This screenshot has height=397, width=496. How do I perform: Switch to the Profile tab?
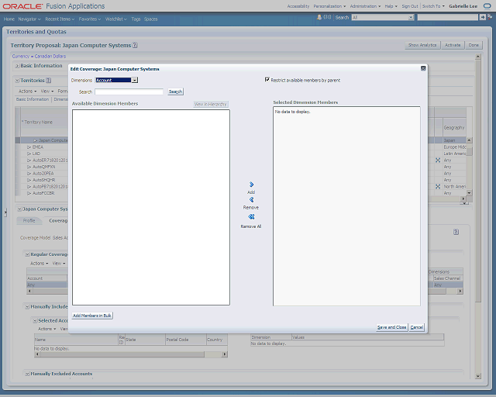click(29, 220)
